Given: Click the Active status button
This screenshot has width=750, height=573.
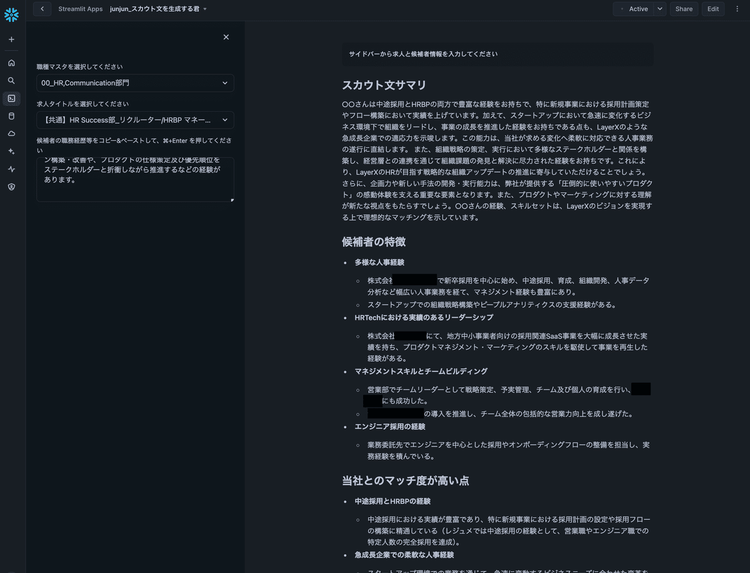Looking at the screenshot, I should click(x=633, y=9).
